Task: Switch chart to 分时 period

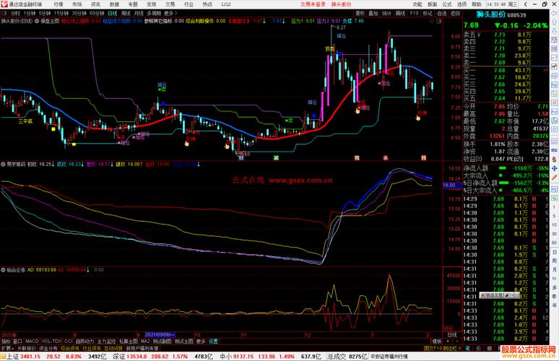Action: (15, 13)
